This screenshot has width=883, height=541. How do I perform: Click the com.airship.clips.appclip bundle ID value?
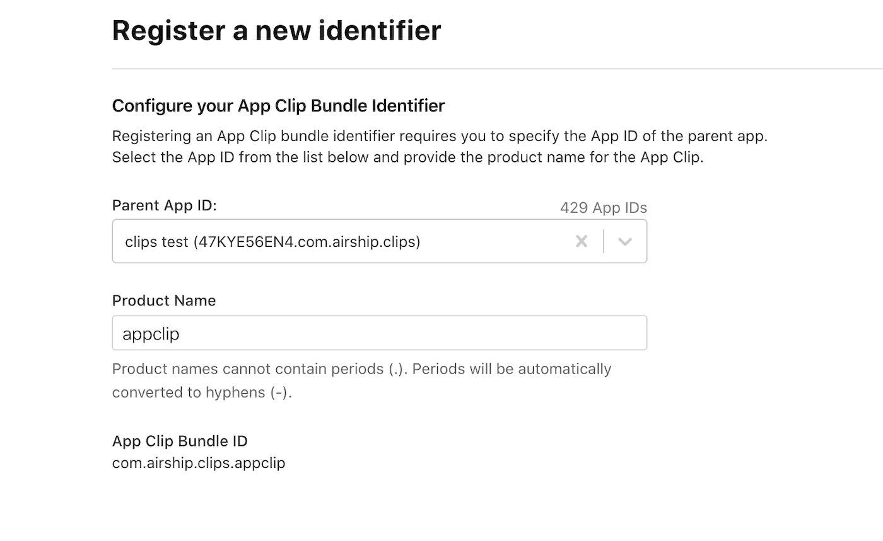coord(199,463)
